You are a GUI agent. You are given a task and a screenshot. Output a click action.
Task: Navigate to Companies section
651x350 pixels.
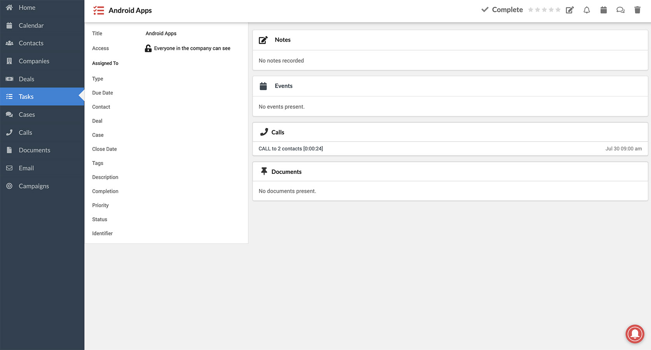[x=42, y=61]
